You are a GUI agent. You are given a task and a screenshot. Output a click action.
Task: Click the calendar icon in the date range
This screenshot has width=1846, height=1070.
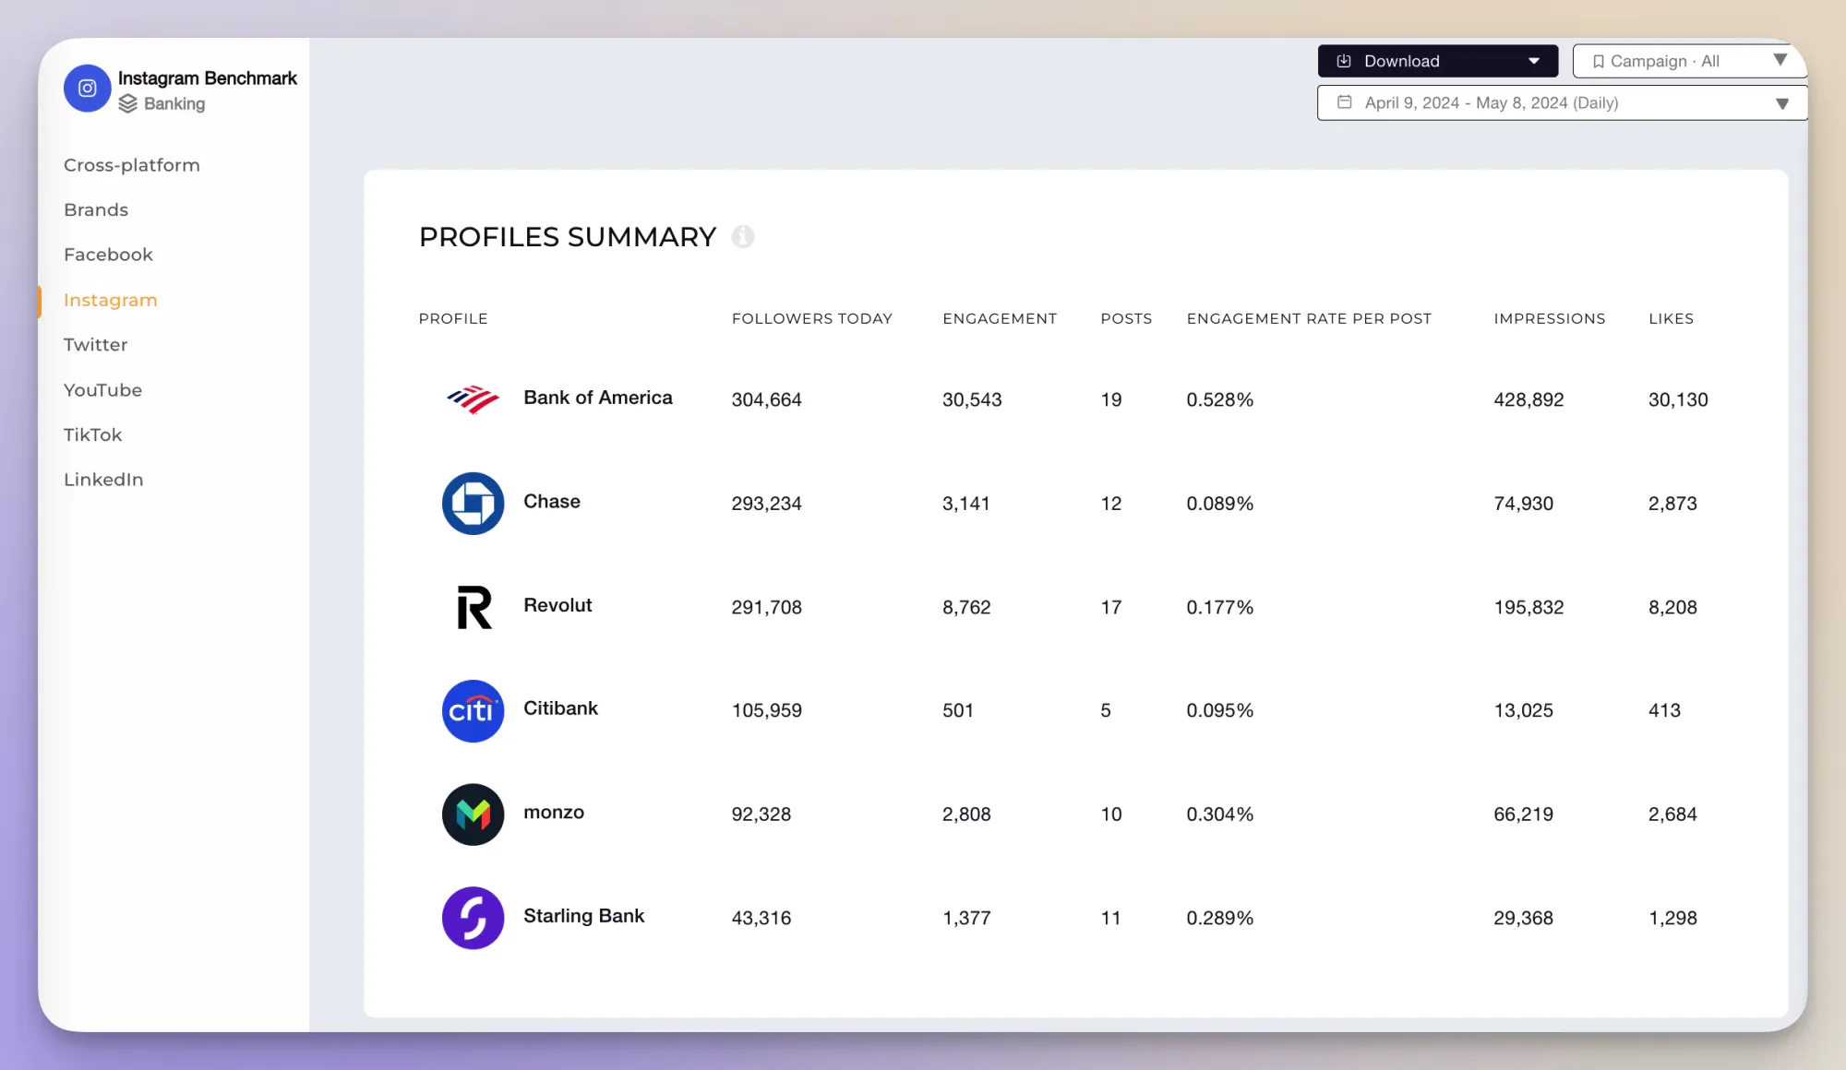coord(1345,102)
